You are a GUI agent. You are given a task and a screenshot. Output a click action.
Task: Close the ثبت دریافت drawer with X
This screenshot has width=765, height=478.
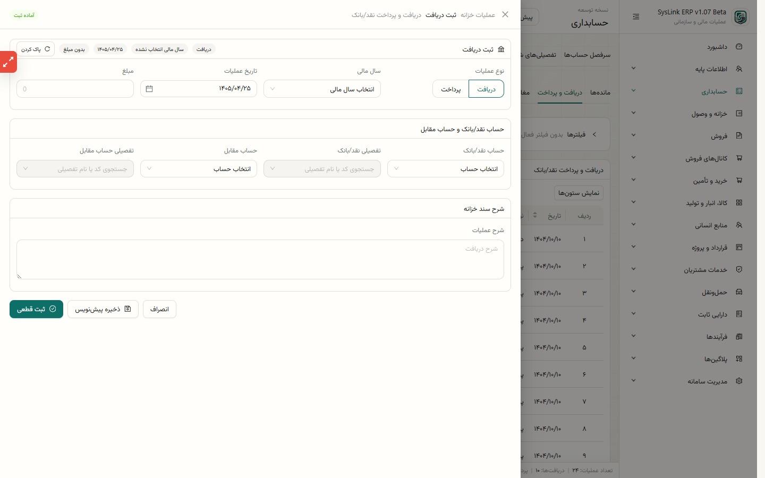click(x=505, y=15)
